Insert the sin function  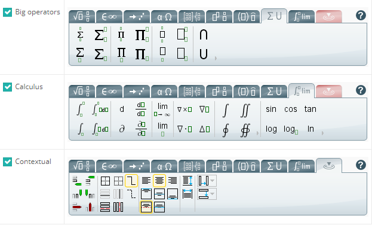[271, 109]
